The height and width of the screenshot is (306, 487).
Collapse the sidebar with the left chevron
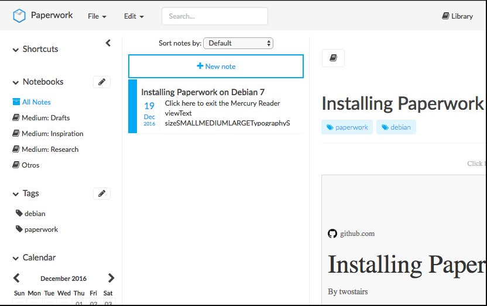click(x=108, y=43)
